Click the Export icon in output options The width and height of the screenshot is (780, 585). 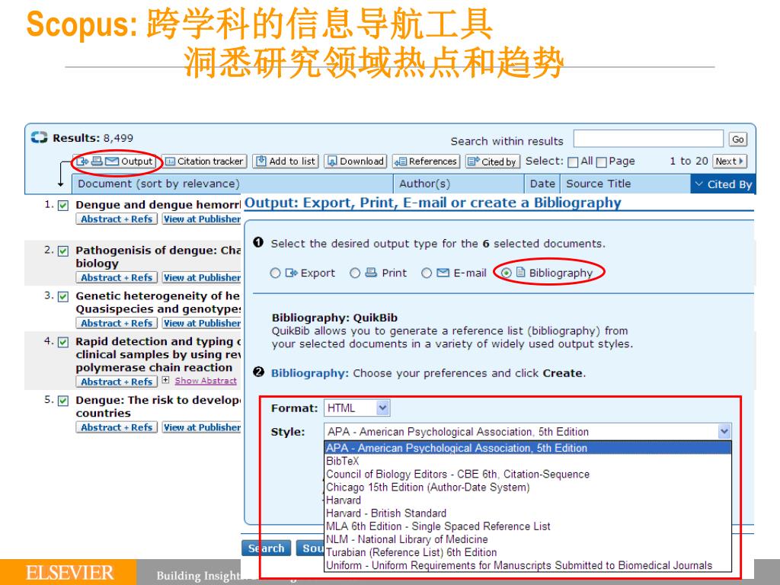[292, 273]
